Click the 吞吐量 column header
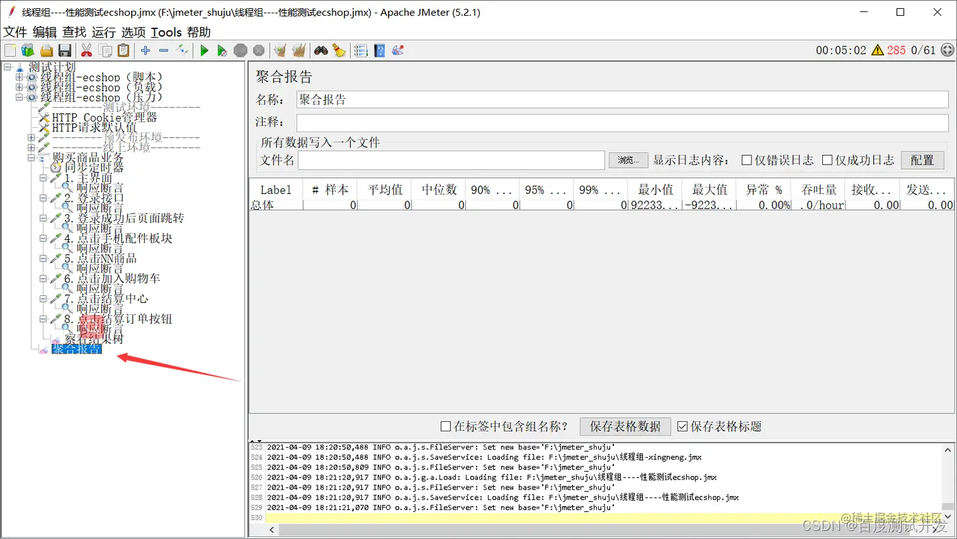The image size is (957, 539). [818, 189]
